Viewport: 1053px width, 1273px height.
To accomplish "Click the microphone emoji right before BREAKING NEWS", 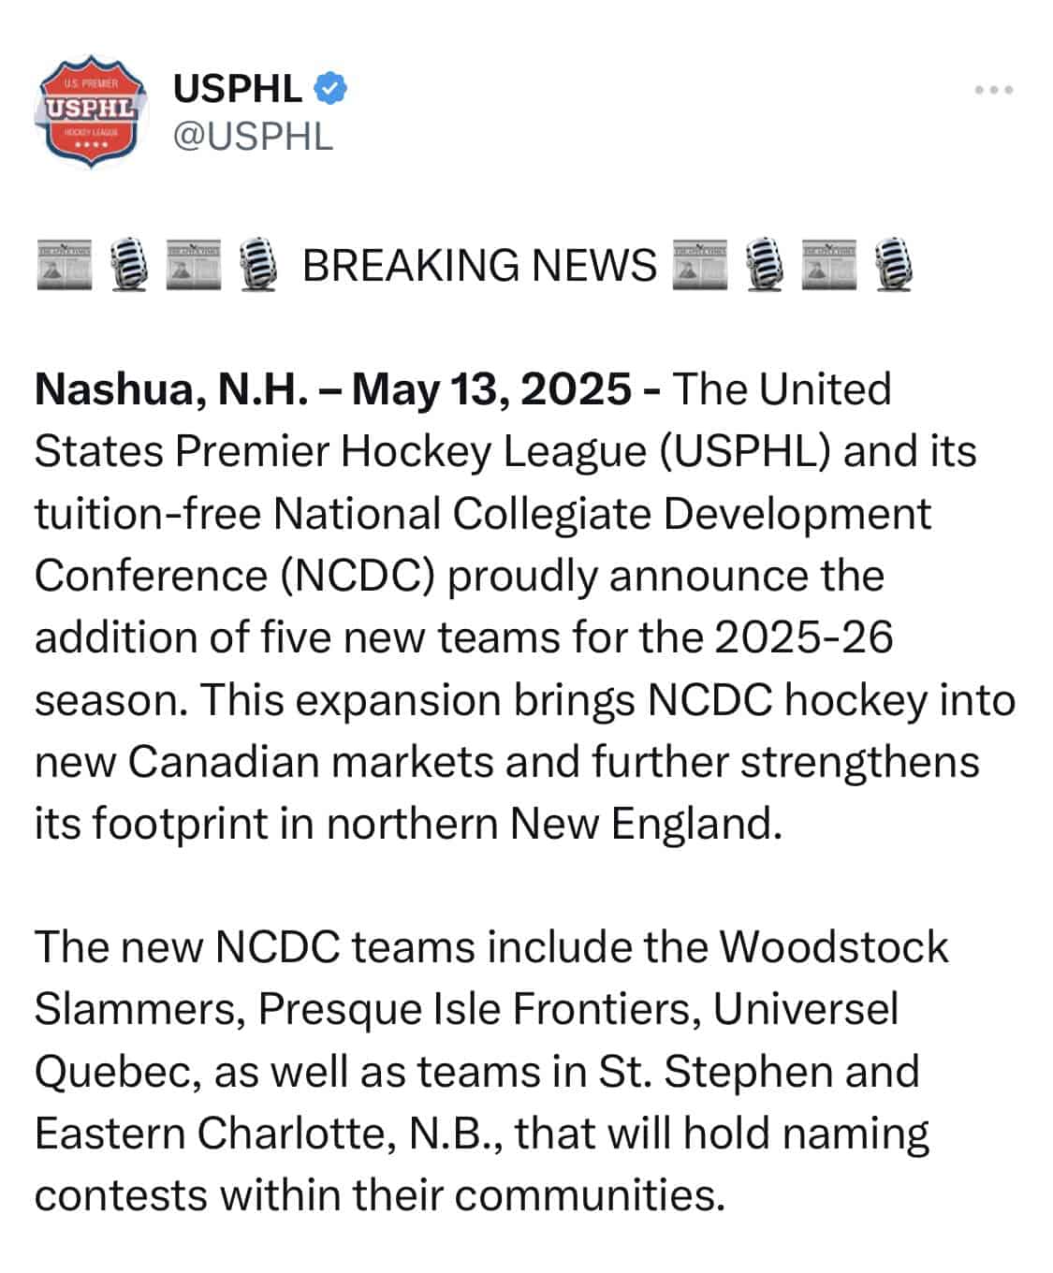I will point(258,265).
